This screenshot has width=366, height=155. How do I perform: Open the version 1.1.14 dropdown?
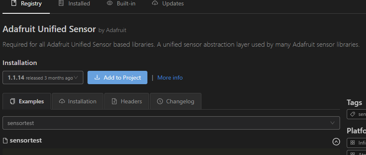tap(43, 77)
